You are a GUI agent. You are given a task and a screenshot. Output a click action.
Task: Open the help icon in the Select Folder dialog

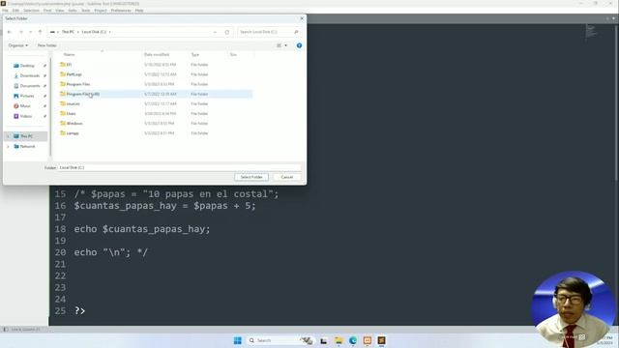point(299,45)
